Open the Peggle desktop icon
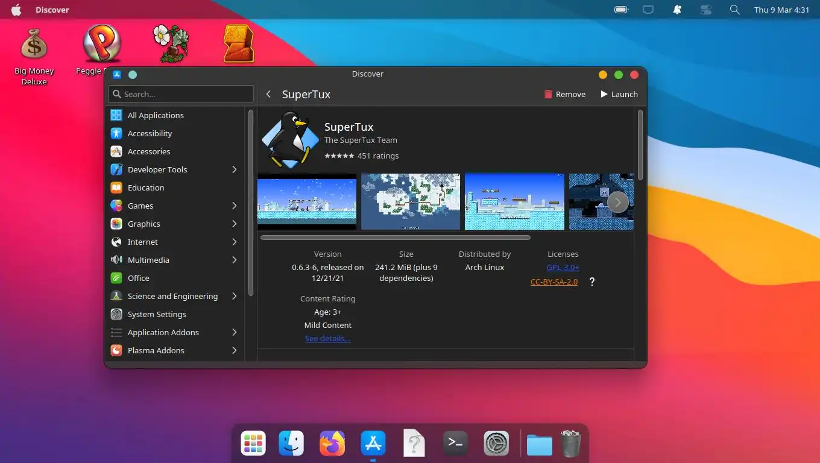The width and height of the screenshot is (820, 463). [102, 43]
